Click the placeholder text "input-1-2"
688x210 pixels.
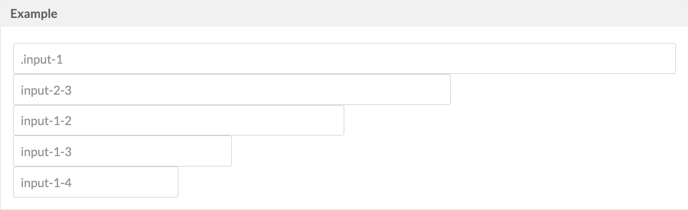tap(46, 121)
